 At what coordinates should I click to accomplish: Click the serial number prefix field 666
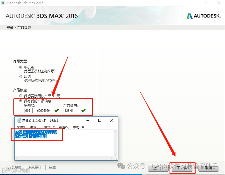[28, 110]
